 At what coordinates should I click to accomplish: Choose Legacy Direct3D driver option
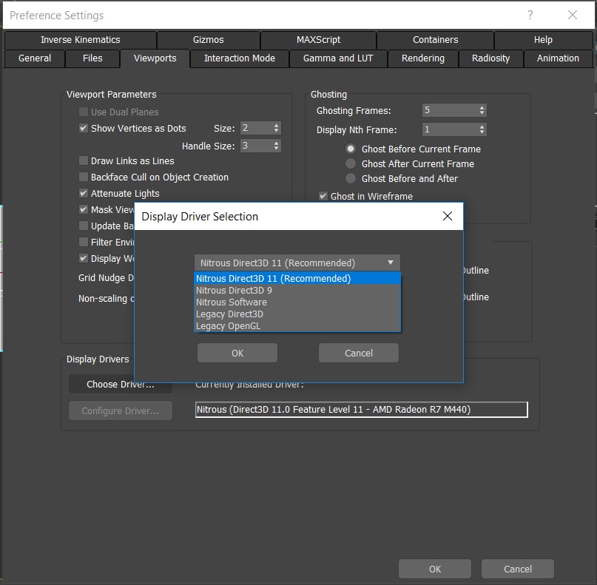(297, 314)
